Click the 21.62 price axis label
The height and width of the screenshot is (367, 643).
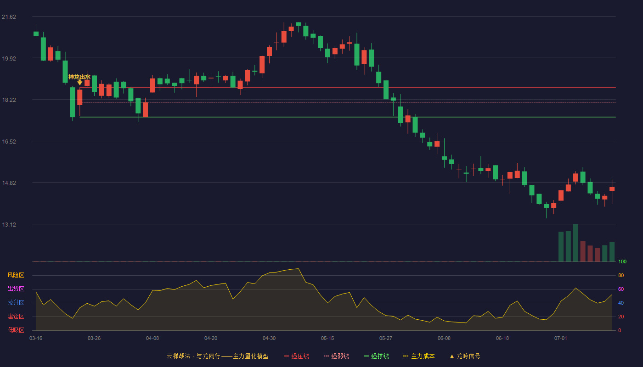click(x=9, y=17)
